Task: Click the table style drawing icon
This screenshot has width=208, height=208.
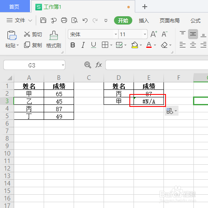Action: pyautogui.click(x=119, y=45)
